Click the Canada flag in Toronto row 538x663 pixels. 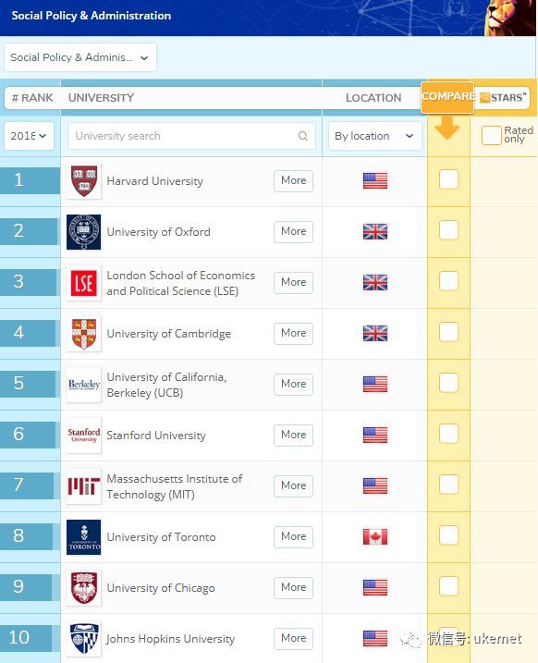375,536
